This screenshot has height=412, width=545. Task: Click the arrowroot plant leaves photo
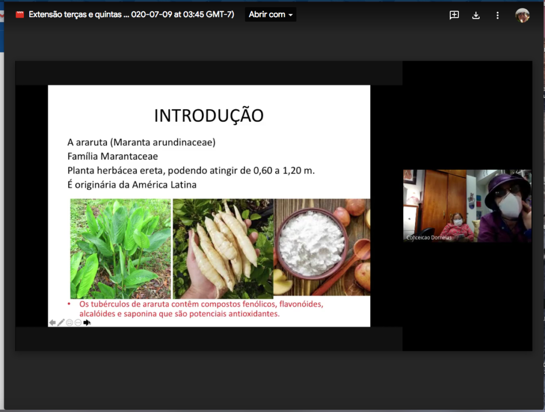[x=121, y=249]
